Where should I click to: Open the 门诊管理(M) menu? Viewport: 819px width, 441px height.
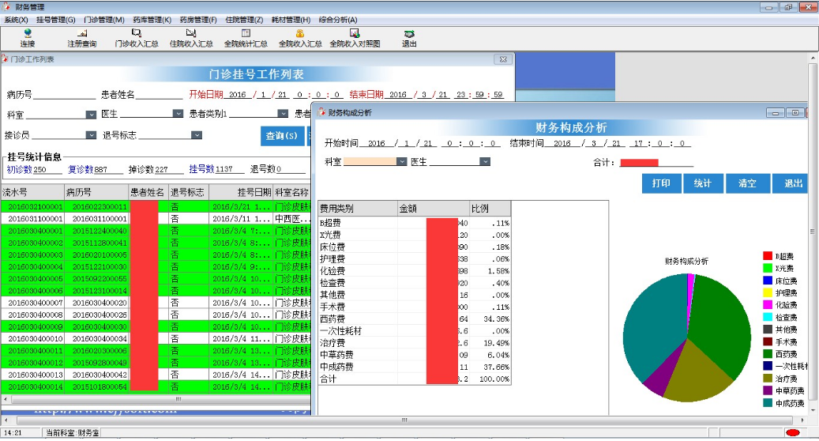[104, 20]
